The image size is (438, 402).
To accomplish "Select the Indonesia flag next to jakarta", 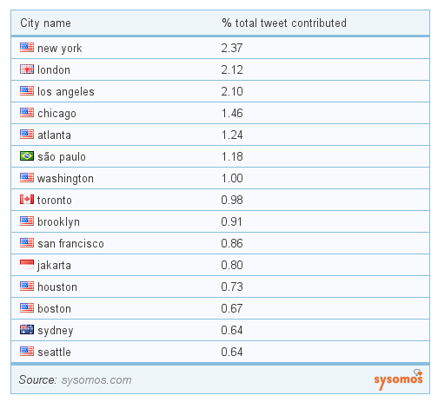I will click(27, 264).
